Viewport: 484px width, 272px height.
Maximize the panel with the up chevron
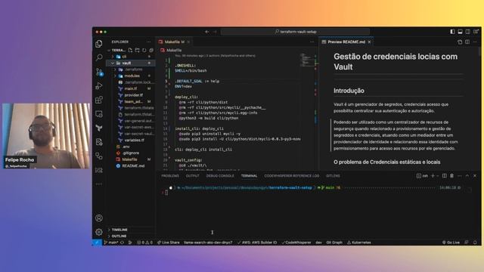click(467, 176)
